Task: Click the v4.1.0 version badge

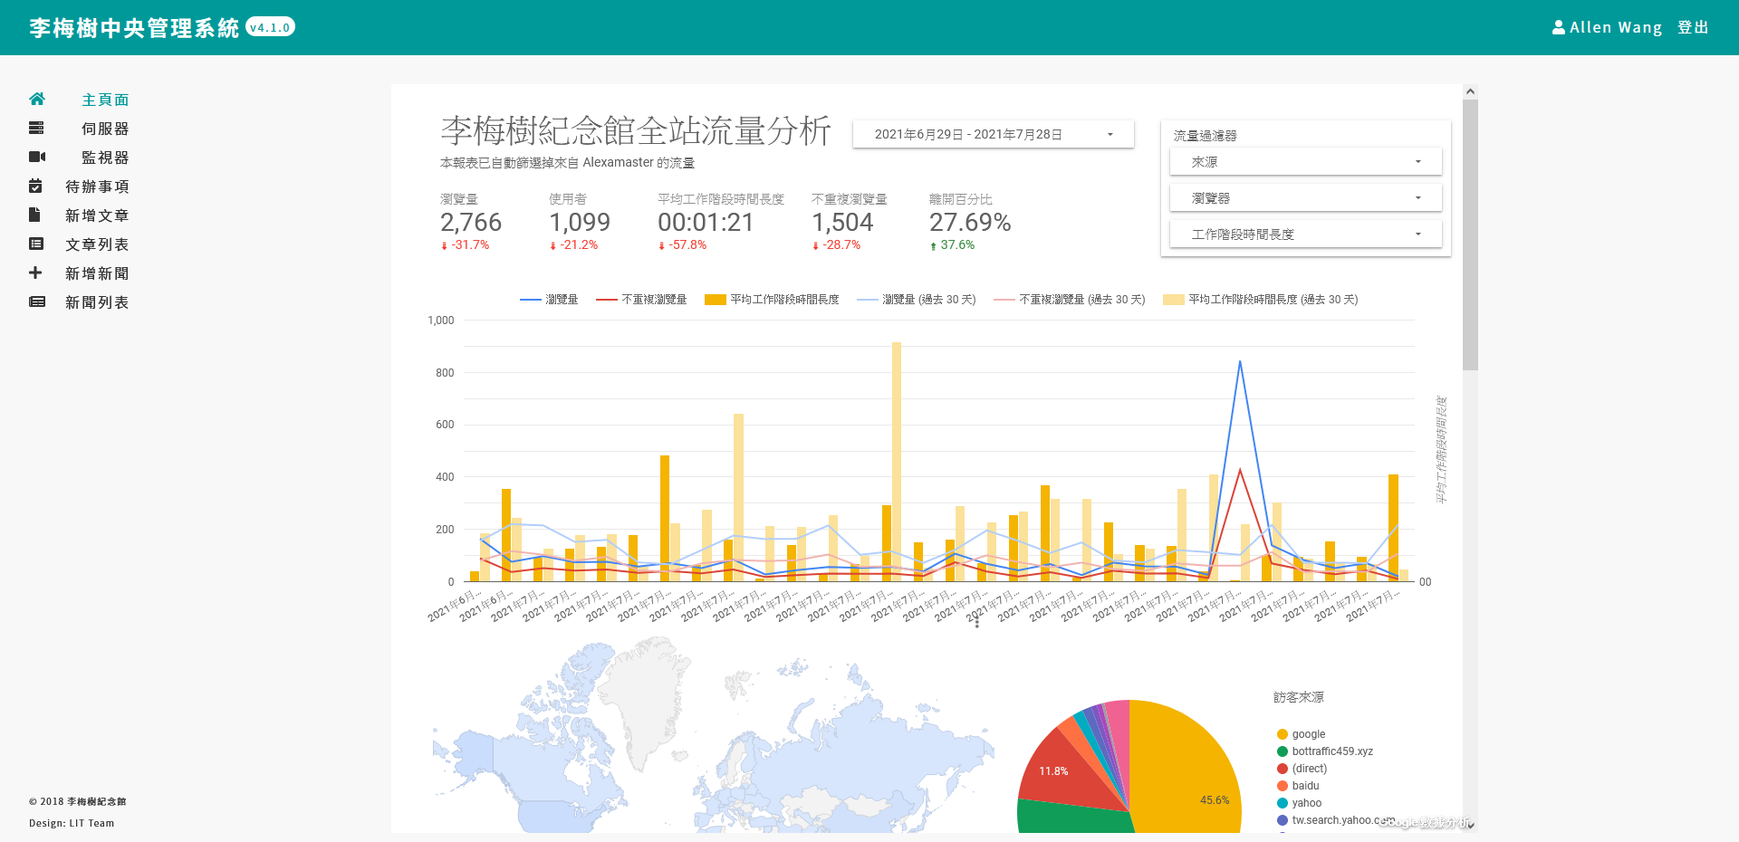Action: click(x=270, y=27)
